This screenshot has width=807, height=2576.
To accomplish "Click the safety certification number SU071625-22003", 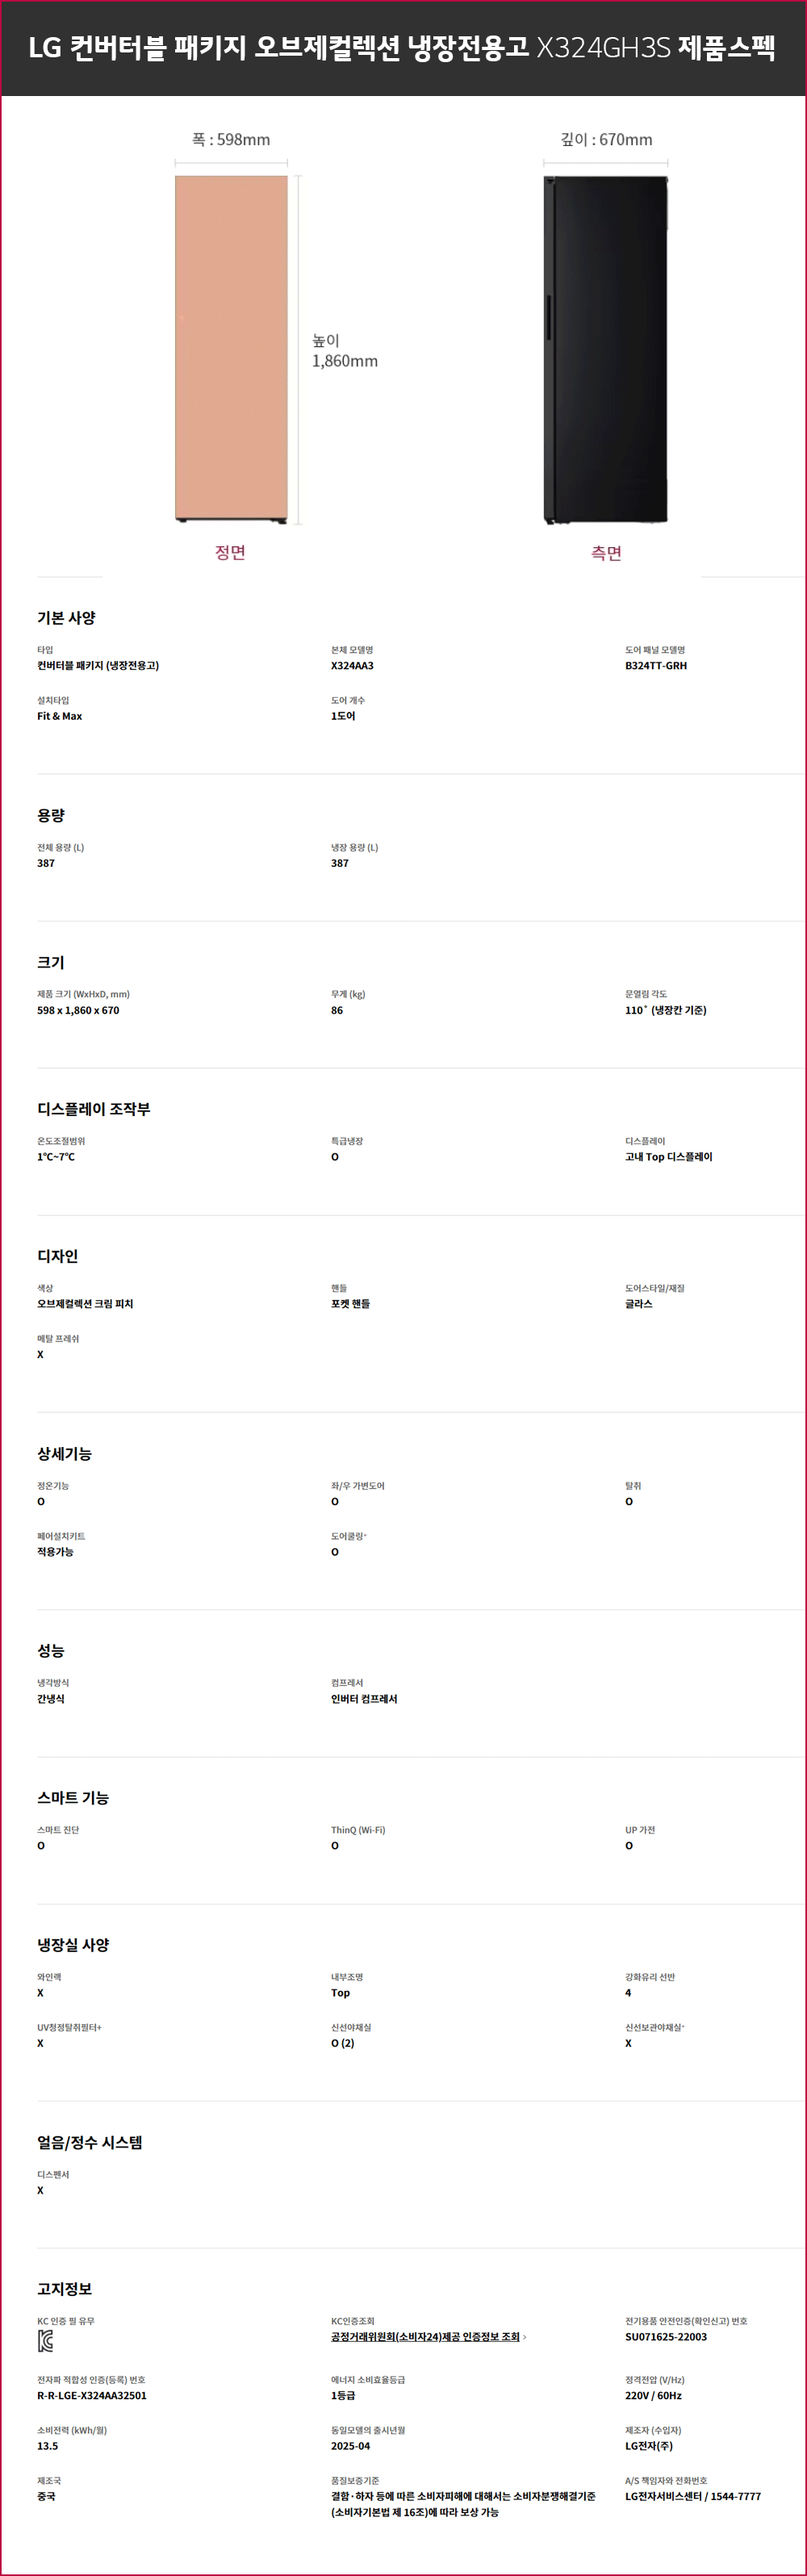I will [666, 2337].
